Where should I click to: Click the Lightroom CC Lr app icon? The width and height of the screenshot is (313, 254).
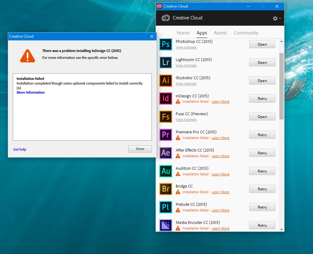[166, 63]
